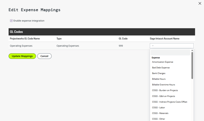Click the Cancel button
204x121 pixels.
44,56
